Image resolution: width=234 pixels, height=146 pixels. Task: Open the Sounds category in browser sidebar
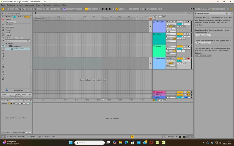click(3, 30)
